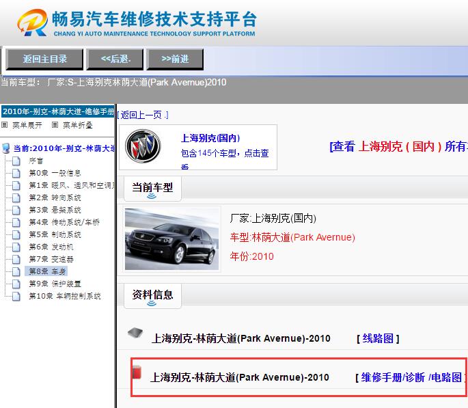The image size is (468, 408).
Task: Open 第1章 暖风、通风和空调
Action: pyautogui.click(x=72, y=185)
